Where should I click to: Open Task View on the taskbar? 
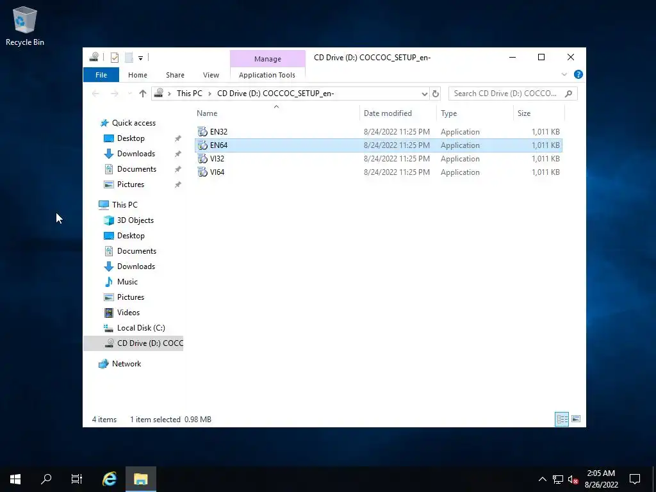[x=77, y=479]
